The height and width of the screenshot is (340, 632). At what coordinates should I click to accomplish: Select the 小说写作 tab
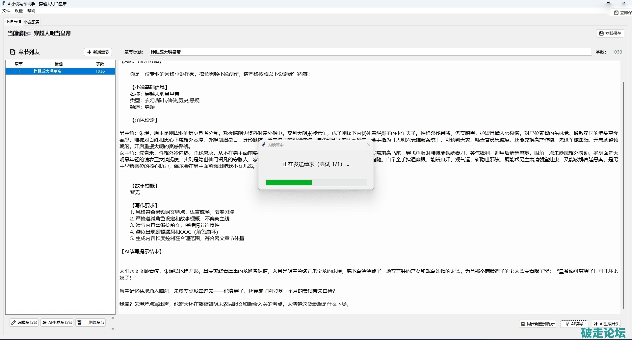pos(13,22)
